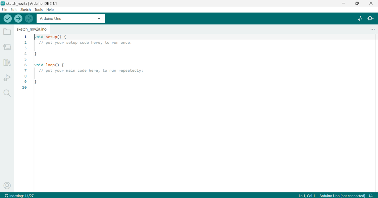The height and width of the screenshot is (198, 378).
Task: Click the closing brace on line 9
Action: point(35,82)
